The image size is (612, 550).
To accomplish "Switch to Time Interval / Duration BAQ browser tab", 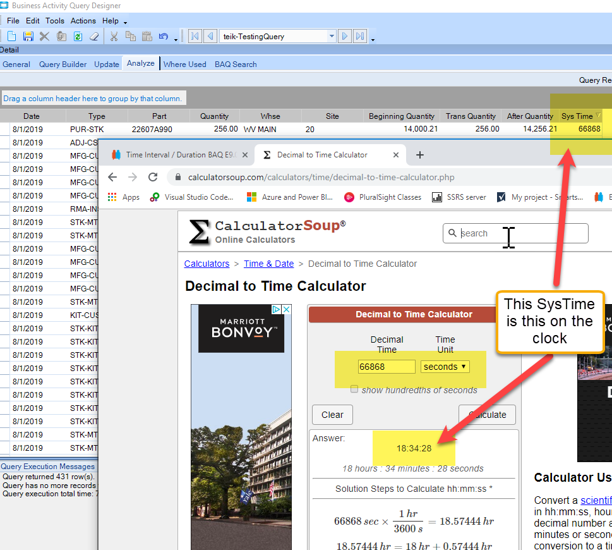I will (179, 155).
